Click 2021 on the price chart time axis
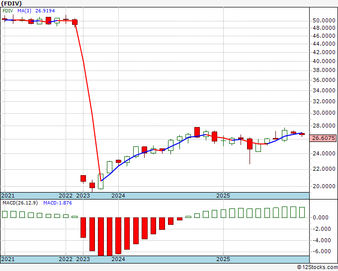This screenshot has height=271, width=338. pos(8,196)
